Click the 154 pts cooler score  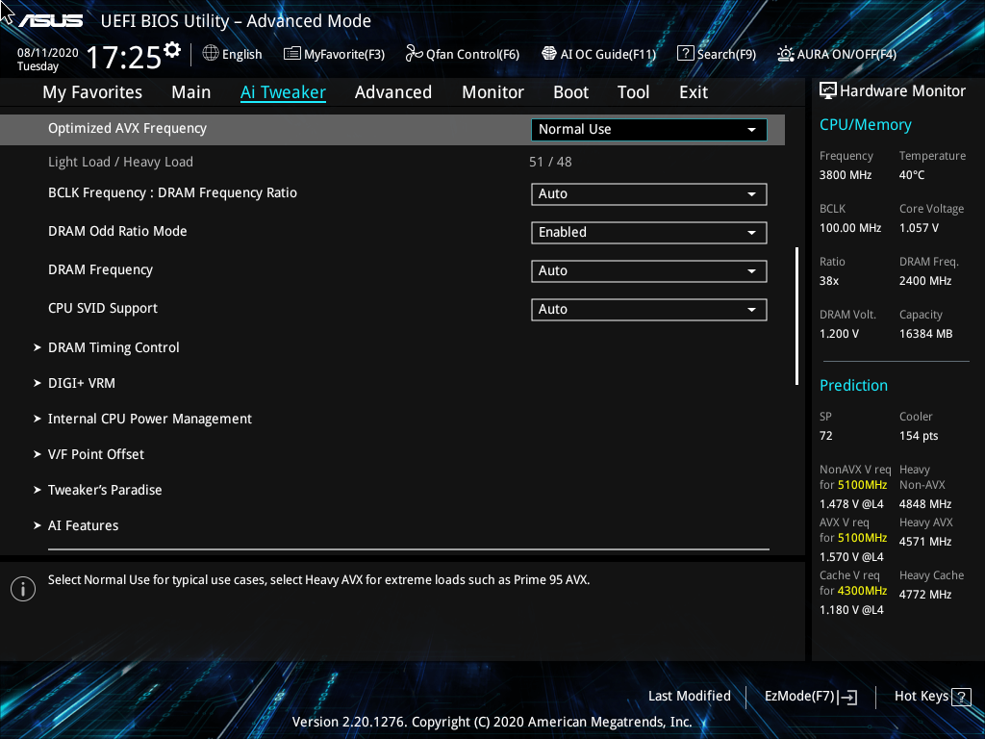919,436
